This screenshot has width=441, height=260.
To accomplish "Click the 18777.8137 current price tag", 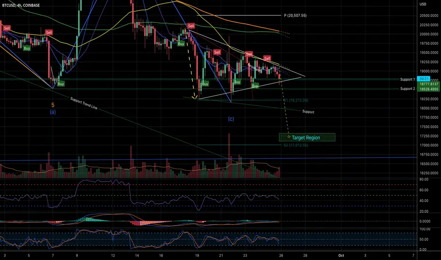I will click(429, 84).
